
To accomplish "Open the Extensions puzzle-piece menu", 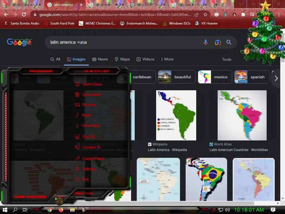I will tap(243, 14).
